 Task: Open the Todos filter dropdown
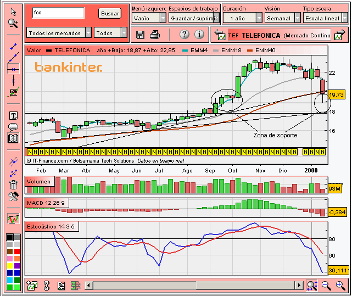pyautogui.click(x=110, y=33)
